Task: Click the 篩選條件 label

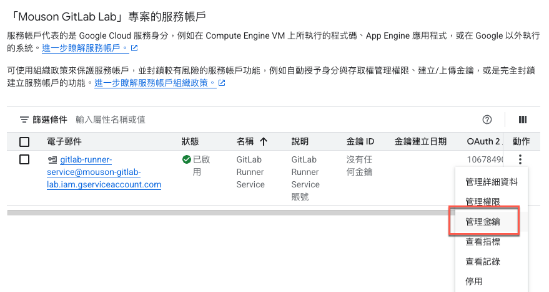Action: point(50,120)
